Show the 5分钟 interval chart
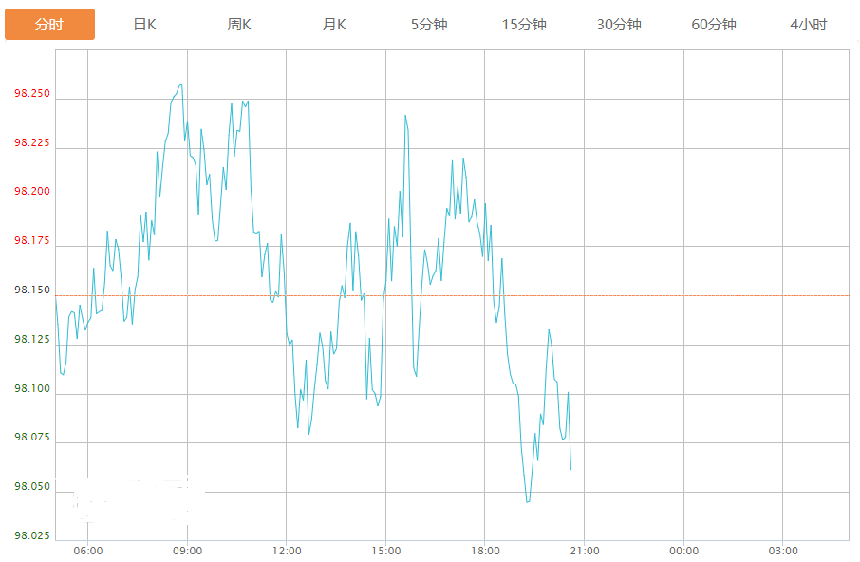The width and height of the screenshot is (860, 562). click(429, 24)
